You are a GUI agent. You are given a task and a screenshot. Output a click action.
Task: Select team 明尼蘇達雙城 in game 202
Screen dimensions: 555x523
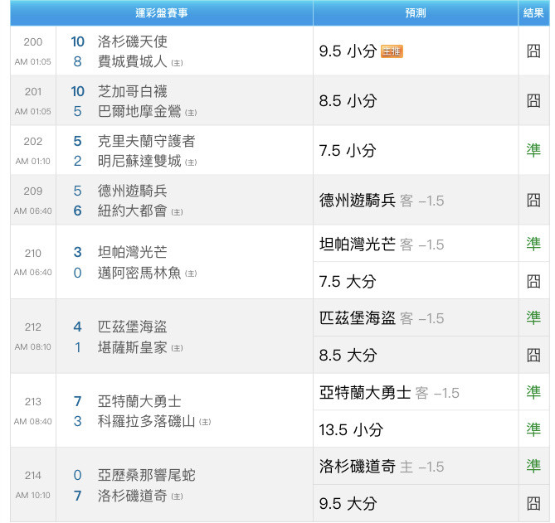(x=139, y=161)
